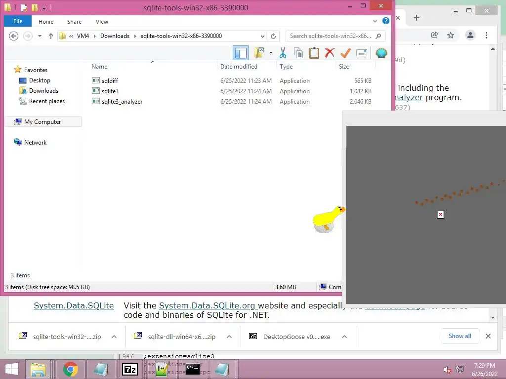Click the teal shell toolbar icon
506x379 pixels.
pyautogui.click(x=381, y=53)
